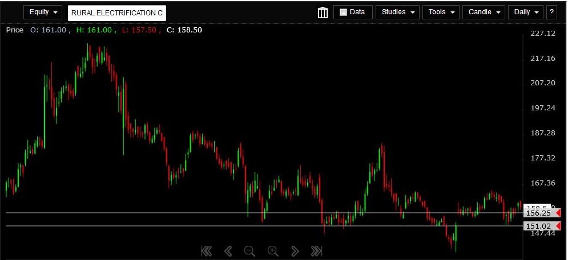
Task: Jump to the first chart page
Action: pos(207,251)
